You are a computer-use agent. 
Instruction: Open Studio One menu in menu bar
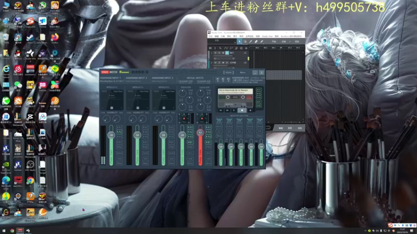[x=267, y=36]
